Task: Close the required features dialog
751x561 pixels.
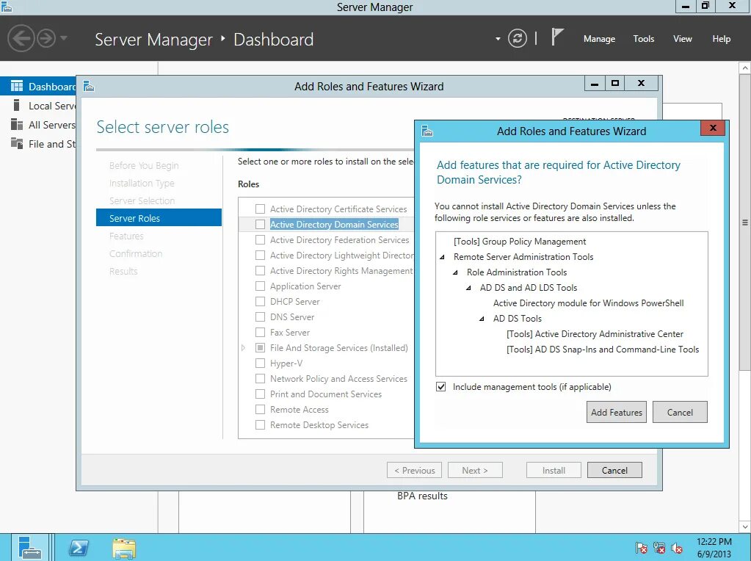Action: 713,128
